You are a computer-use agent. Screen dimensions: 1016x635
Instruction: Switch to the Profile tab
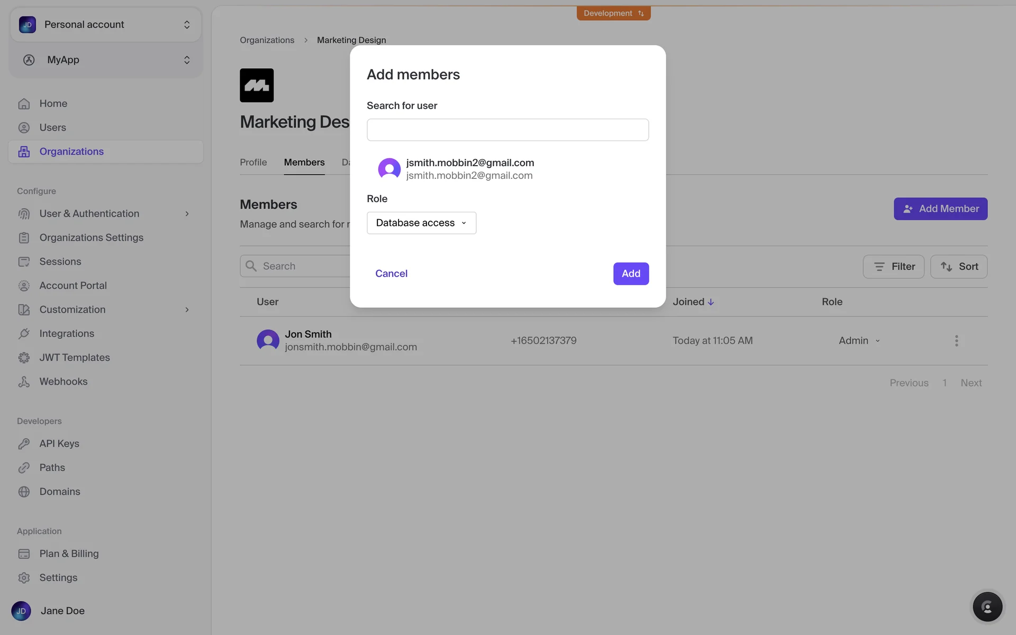point(253,162)
